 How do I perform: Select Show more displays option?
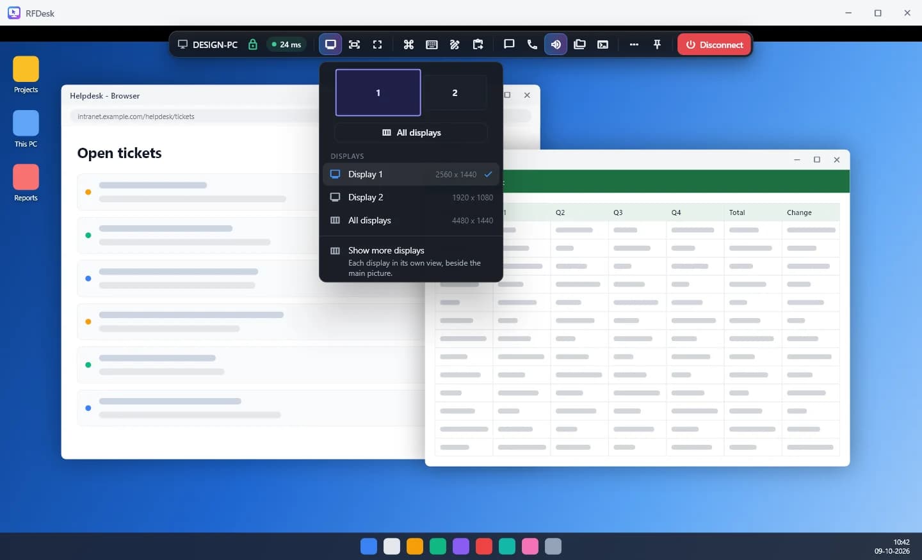(411, 261)
